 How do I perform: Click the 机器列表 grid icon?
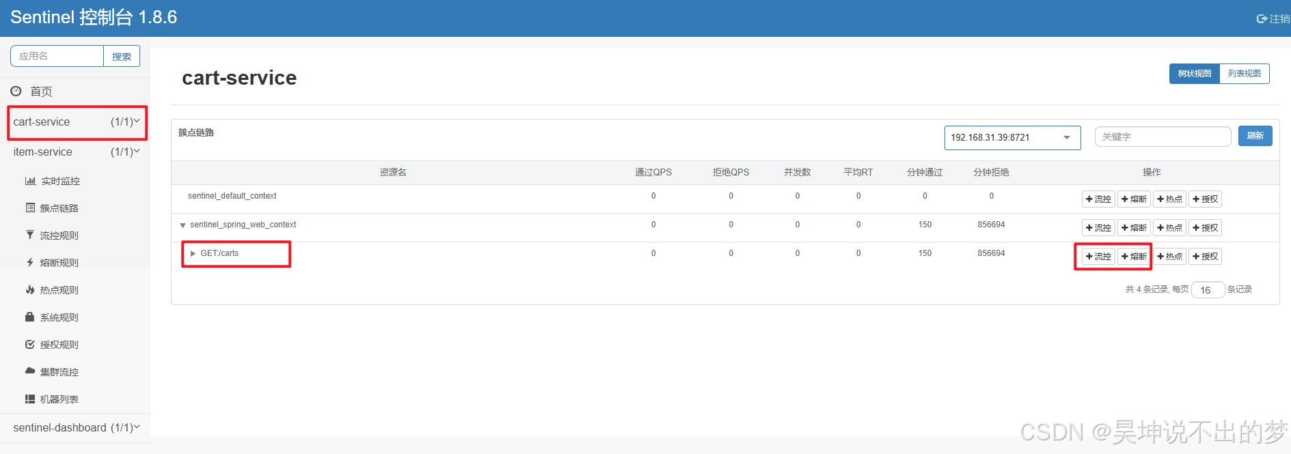pyautogui.click(x=30, y=399)
